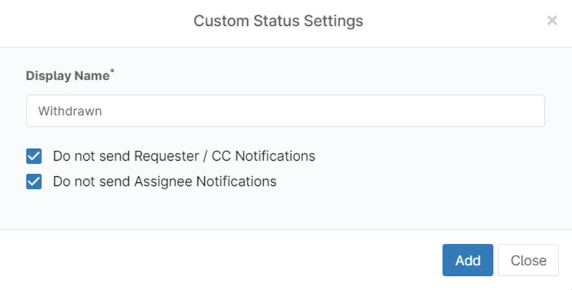
Task: Dismiss dialog with the X icon
Action: pos(552,21)
